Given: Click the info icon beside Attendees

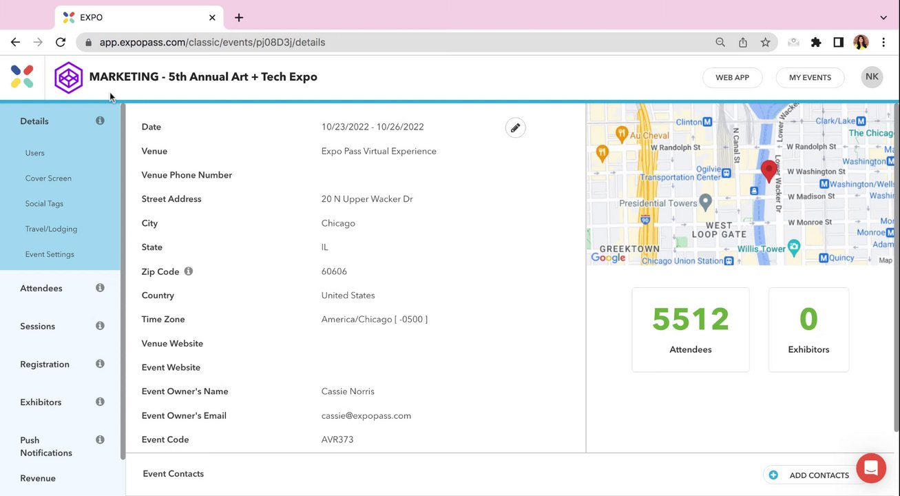Looking at the screenshot, I should pyautogui.click(x=100, y=288).
